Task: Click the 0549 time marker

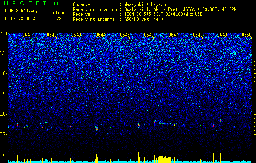Action: [x=222, y=35]
